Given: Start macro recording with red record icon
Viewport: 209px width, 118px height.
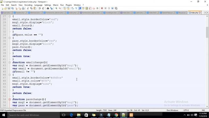Looking at the screenshot, I should [102, 8].
